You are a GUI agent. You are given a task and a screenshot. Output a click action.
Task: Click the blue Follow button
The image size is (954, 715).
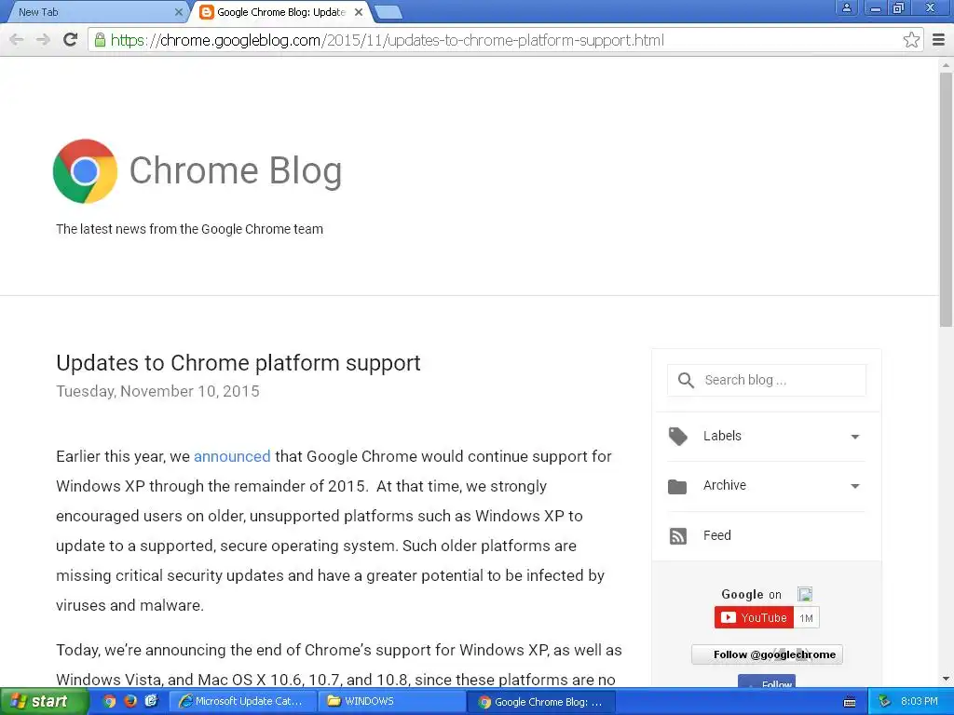pyautogui.click(x=767, y=681)
